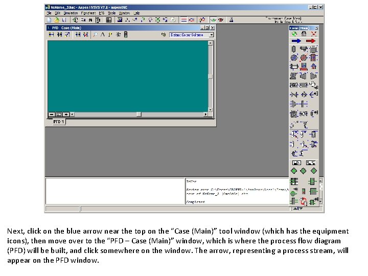Click the PFD vertical scrollbar thumb
The image size is (368, 276).
click(x=210, y=77)
